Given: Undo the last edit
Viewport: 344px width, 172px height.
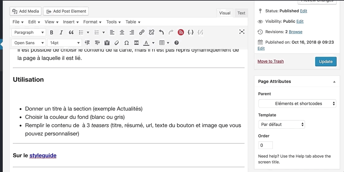Looking at the screenshot, I should 161,32.
